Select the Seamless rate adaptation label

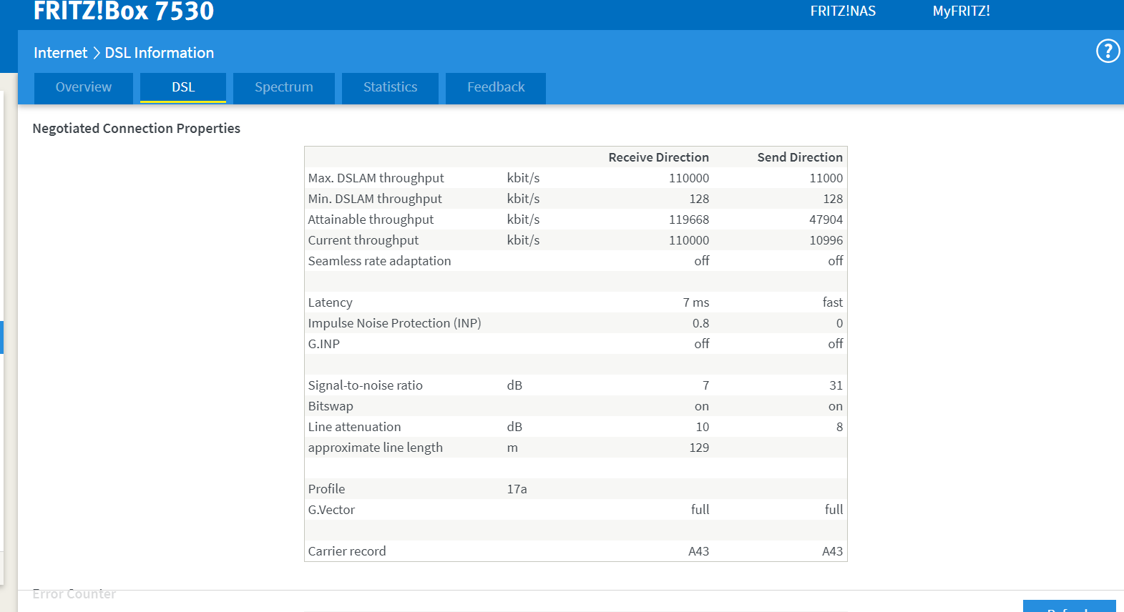pos(379,261)
